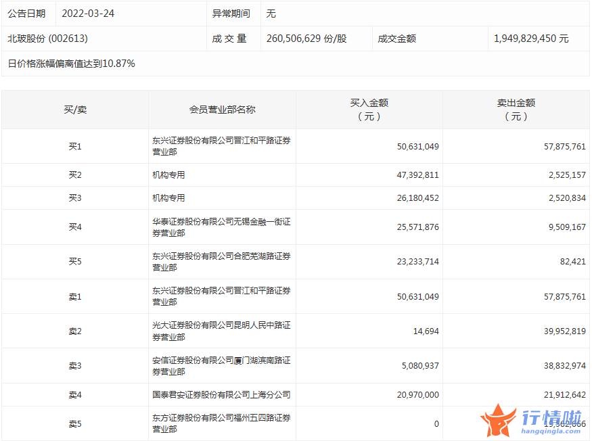Select the 成交金额 label
This screenshot has width=592, height=441.
click(396, 39)
